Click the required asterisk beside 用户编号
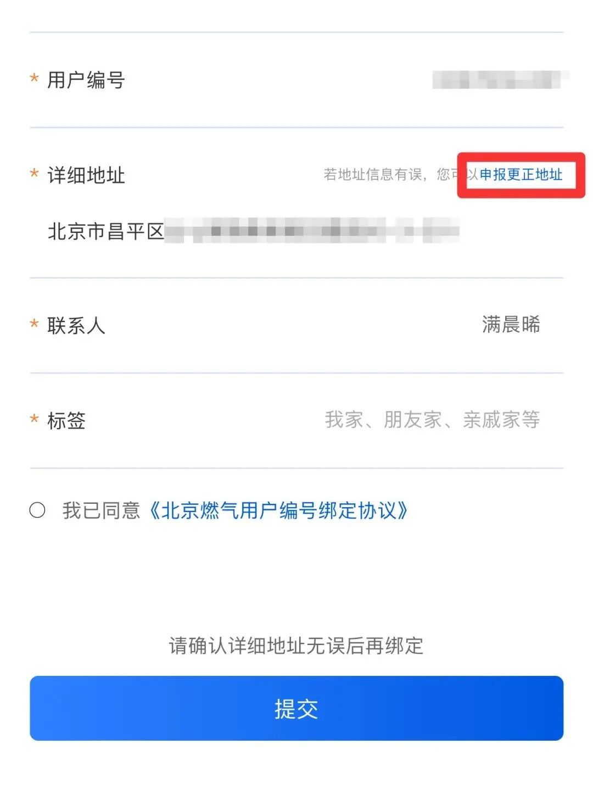 tap(34, 79)
